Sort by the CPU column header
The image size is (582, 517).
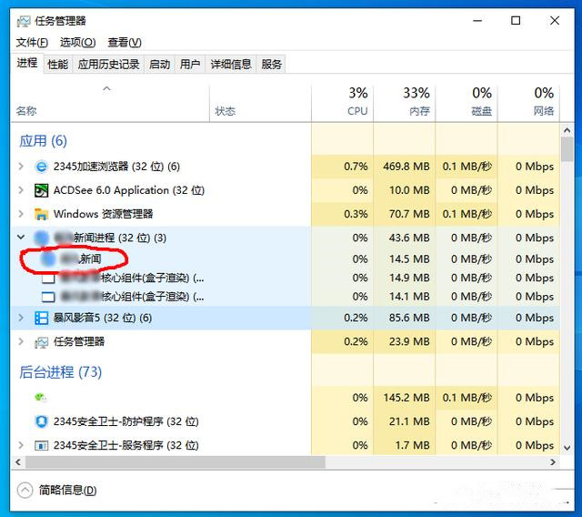click(x=342, y=103)
